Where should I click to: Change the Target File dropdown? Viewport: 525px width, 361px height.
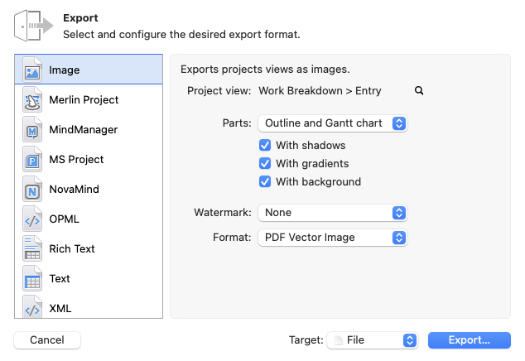(372, 339)
